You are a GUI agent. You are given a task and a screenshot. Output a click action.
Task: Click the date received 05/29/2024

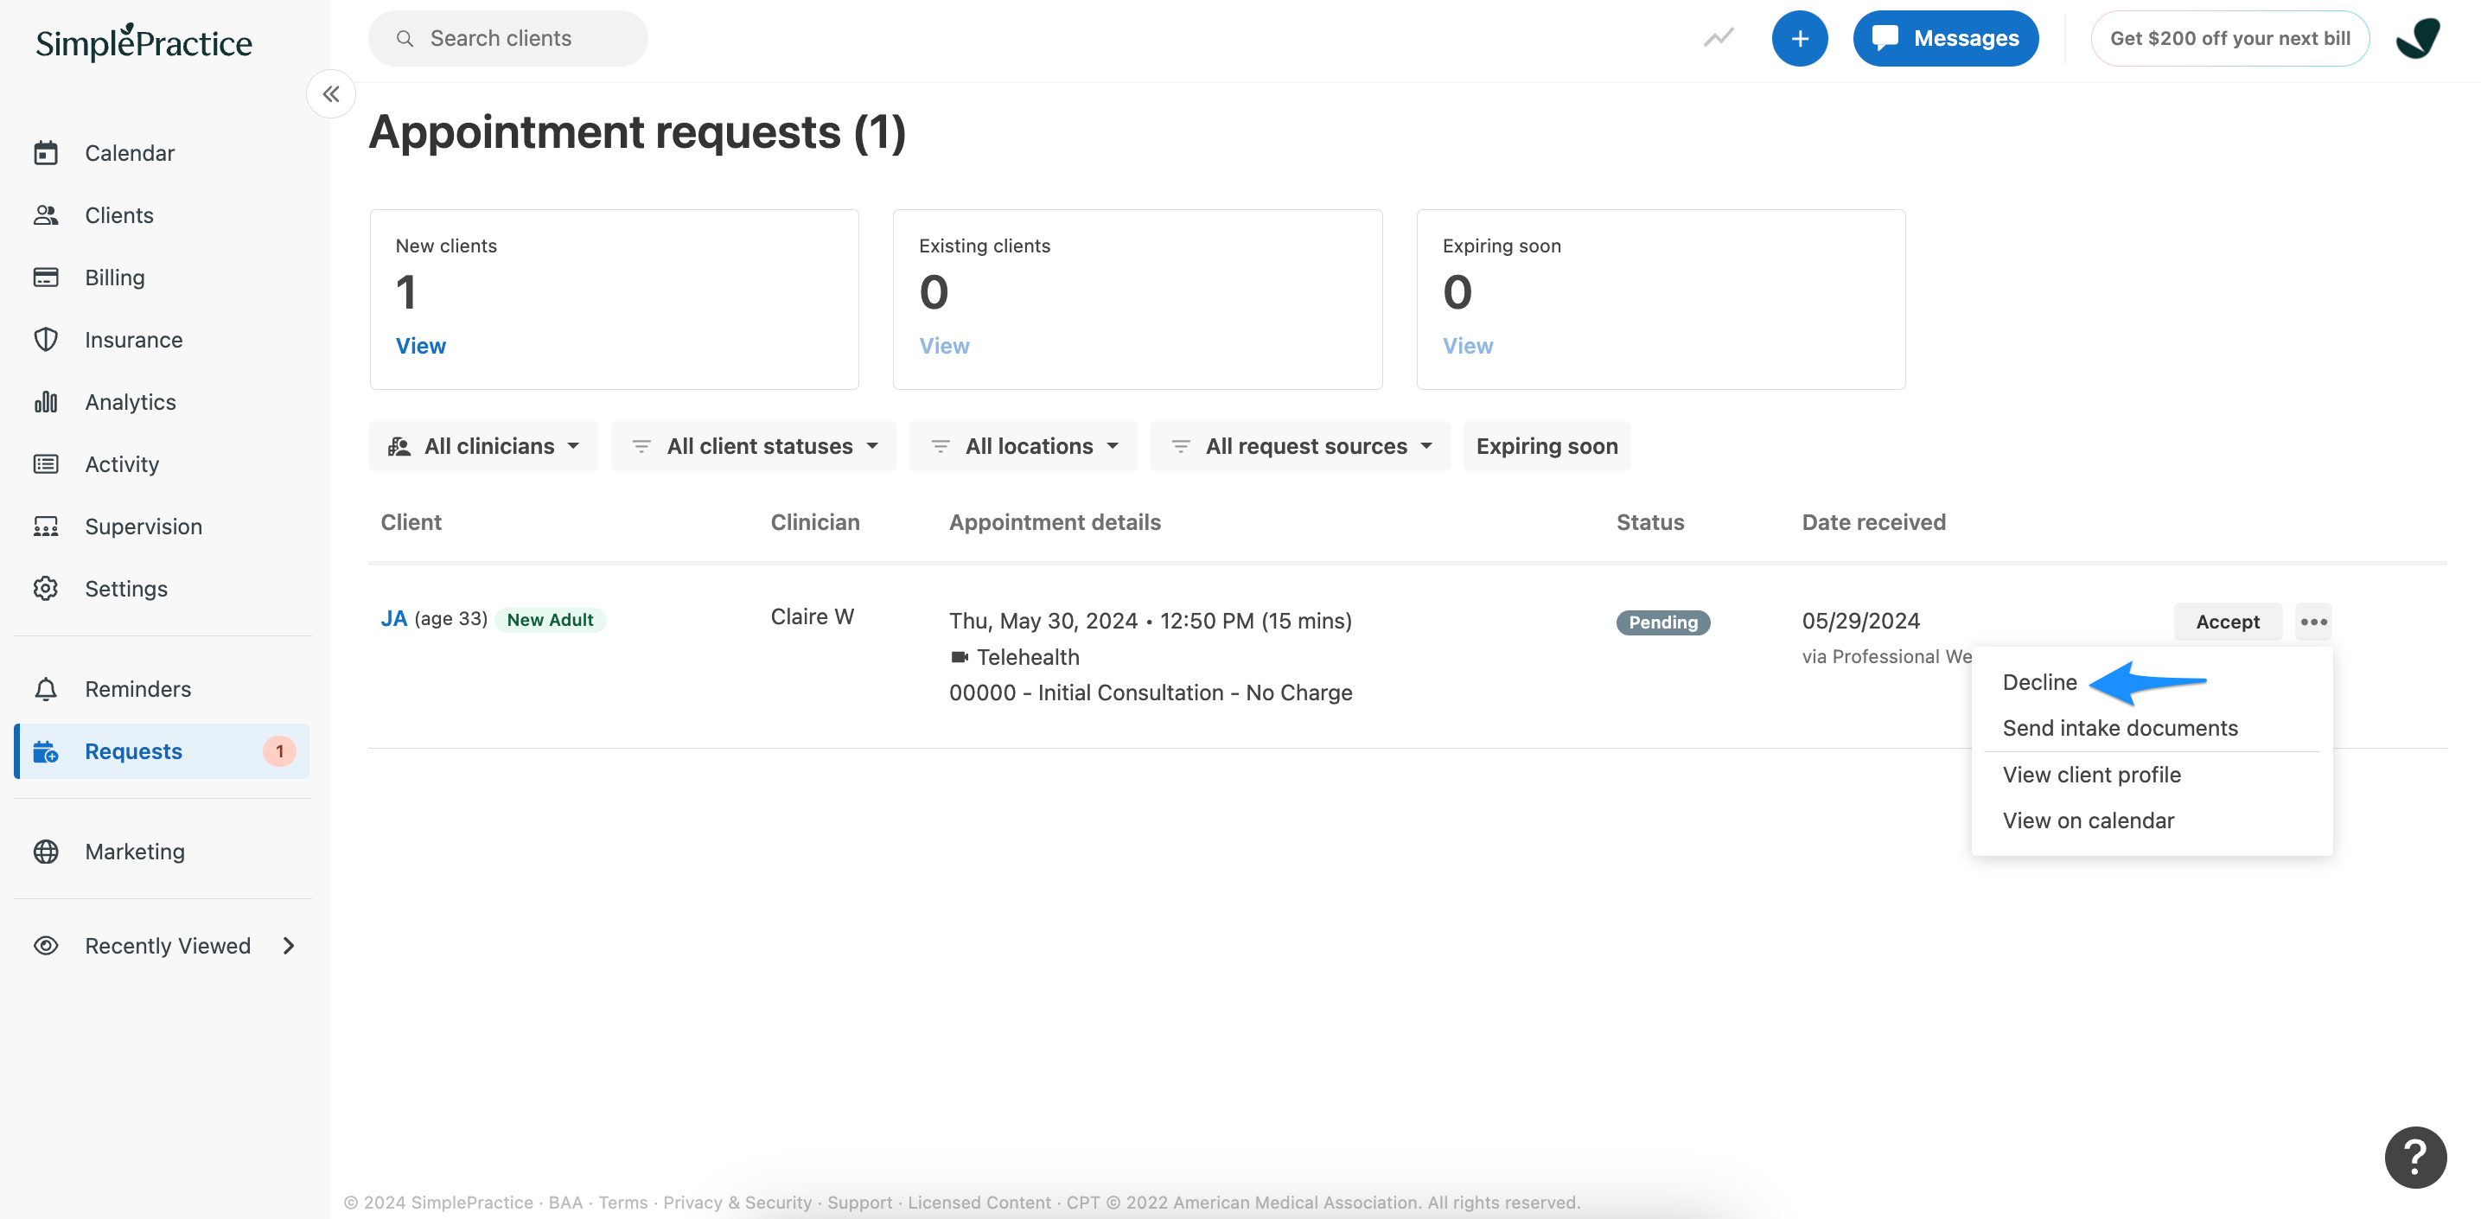(x=1860, y=621)
